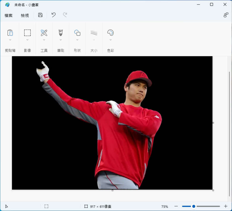Close the Paint window
The width and height of the screenshot is (232, 211).
225,4
